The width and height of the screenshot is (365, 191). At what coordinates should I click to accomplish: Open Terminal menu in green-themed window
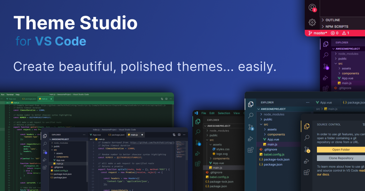[10, 95]
